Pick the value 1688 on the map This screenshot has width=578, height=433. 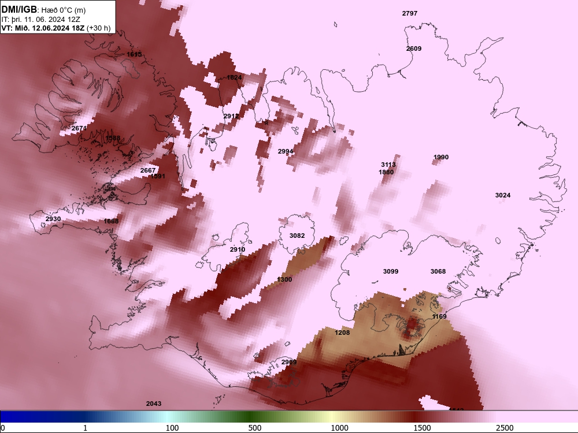(x=111, y=221)
